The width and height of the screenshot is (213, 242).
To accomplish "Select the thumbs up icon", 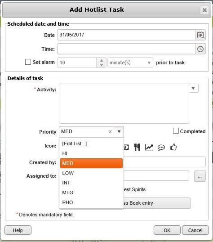I will coord(173,147).
